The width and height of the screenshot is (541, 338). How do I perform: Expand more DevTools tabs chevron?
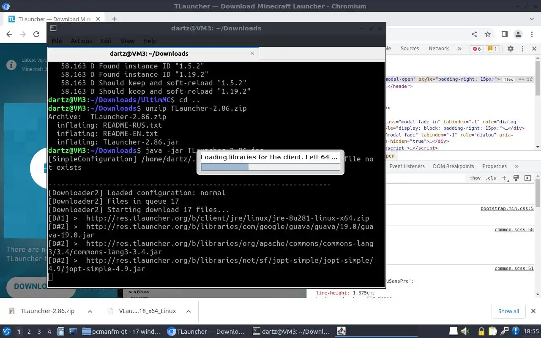(459, 49)
